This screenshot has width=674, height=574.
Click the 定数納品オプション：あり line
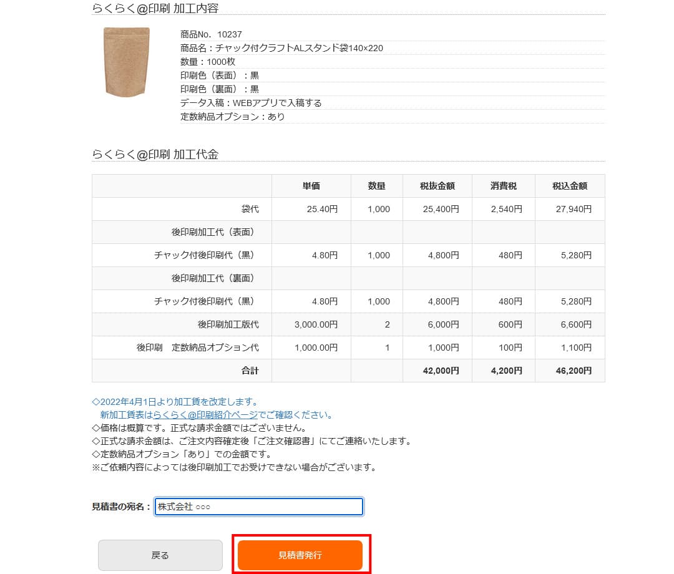click(233, 117)
